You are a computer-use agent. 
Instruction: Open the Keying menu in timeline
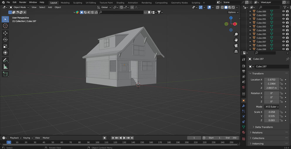[28, 138]
